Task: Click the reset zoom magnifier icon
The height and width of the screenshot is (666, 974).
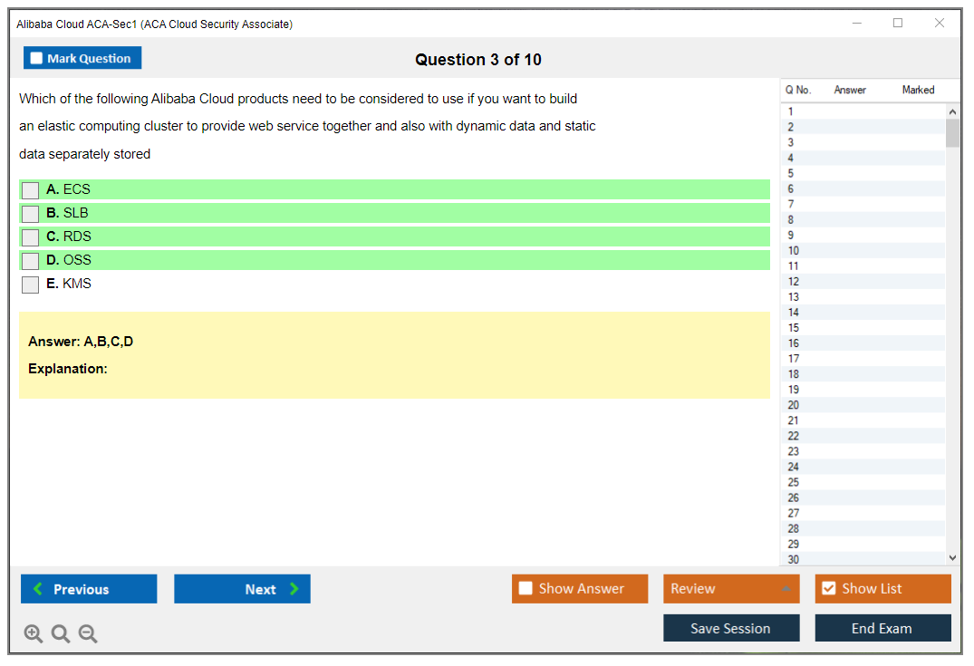Action: pyautogui.click(x=61, y=633)
